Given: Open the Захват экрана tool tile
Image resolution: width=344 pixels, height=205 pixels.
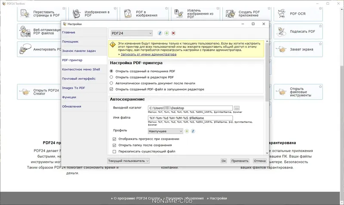Looking at the screenshot, I should coord(298,49).
